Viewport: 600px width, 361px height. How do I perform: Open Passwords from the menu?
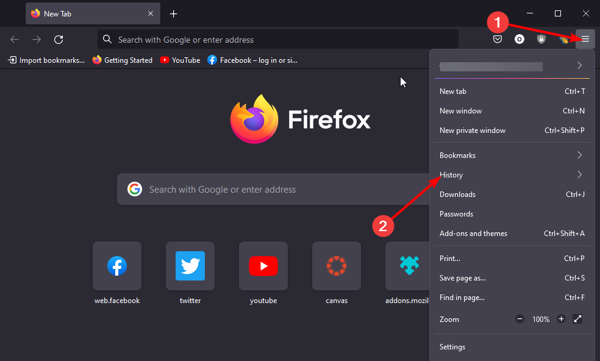512,213
